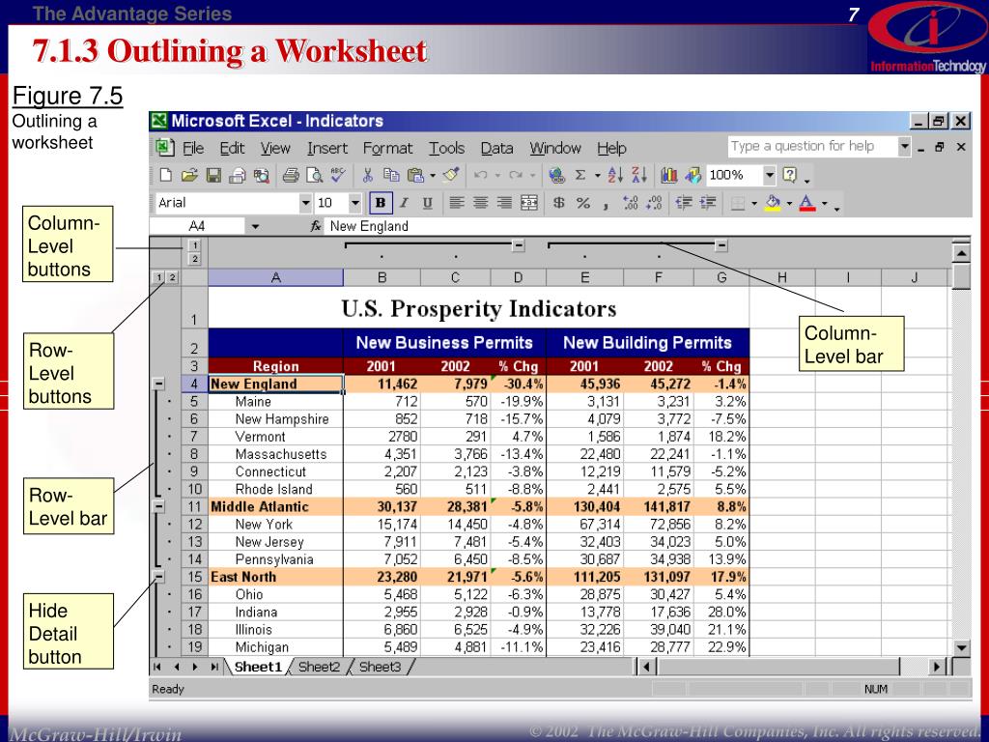This screenshot has width=989, height=742.
Task: Open the AutoSum functions dropdown arrow
Action: (x=597, y=176)
